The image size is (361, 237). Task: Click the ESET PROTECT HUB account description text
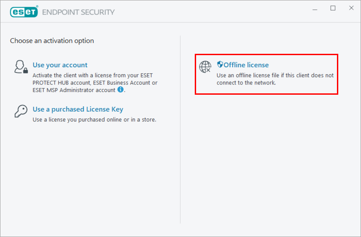tap(95, 83)
